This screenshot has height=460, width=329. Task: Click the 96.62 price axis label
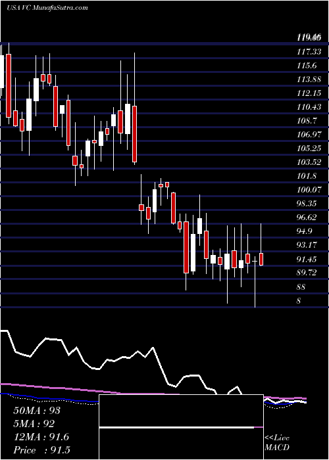pos(307,218)
